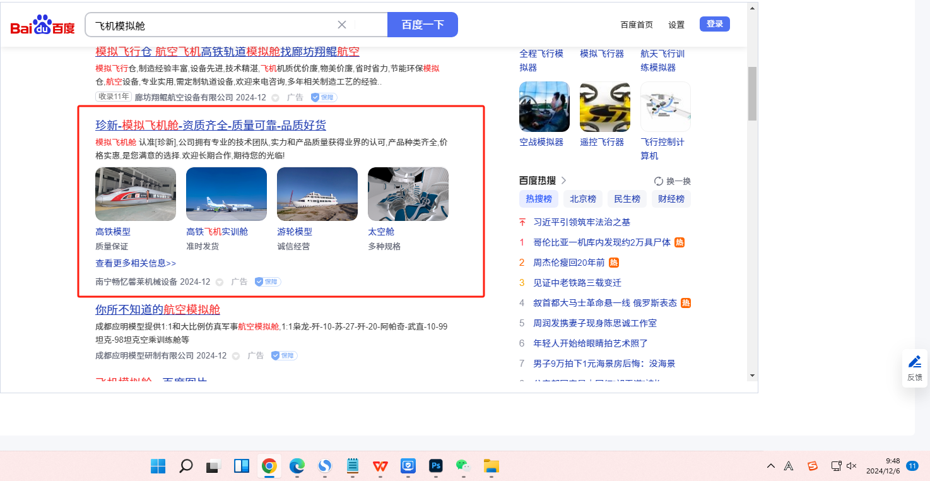This screenshot has width=930, height=481.
Task: Launch WPS Office from the taskbar
Action: pos(380,466)
